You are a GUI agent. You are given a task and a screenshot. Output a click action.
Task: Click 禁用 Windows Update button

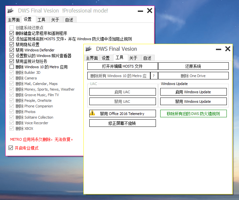[x=193, y=101]
